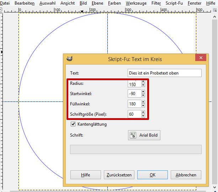
Task: Click the Abbrechen button
Action: tap(186, 175)
